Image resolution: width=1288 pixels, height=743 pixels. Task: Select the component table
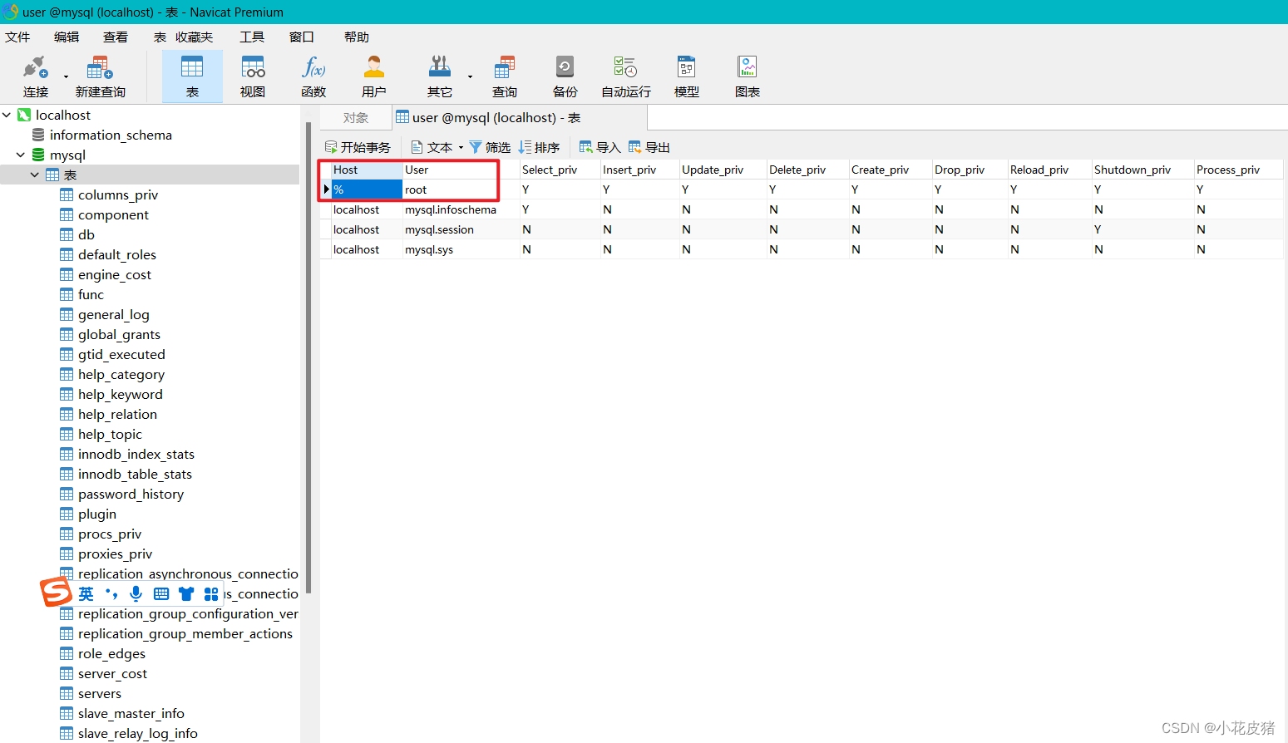click(x=113, y=214)
